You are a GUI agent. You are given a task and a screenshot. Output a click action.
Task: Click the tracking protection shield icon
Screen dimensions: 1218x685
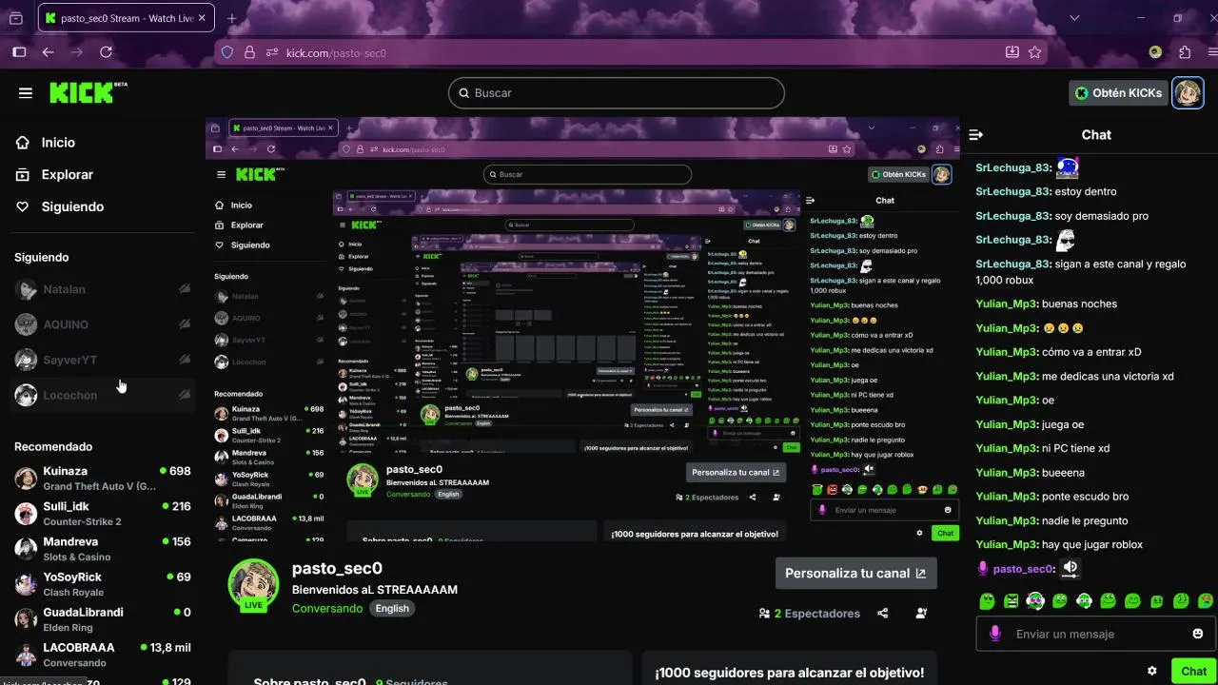[x=227, y=53]
